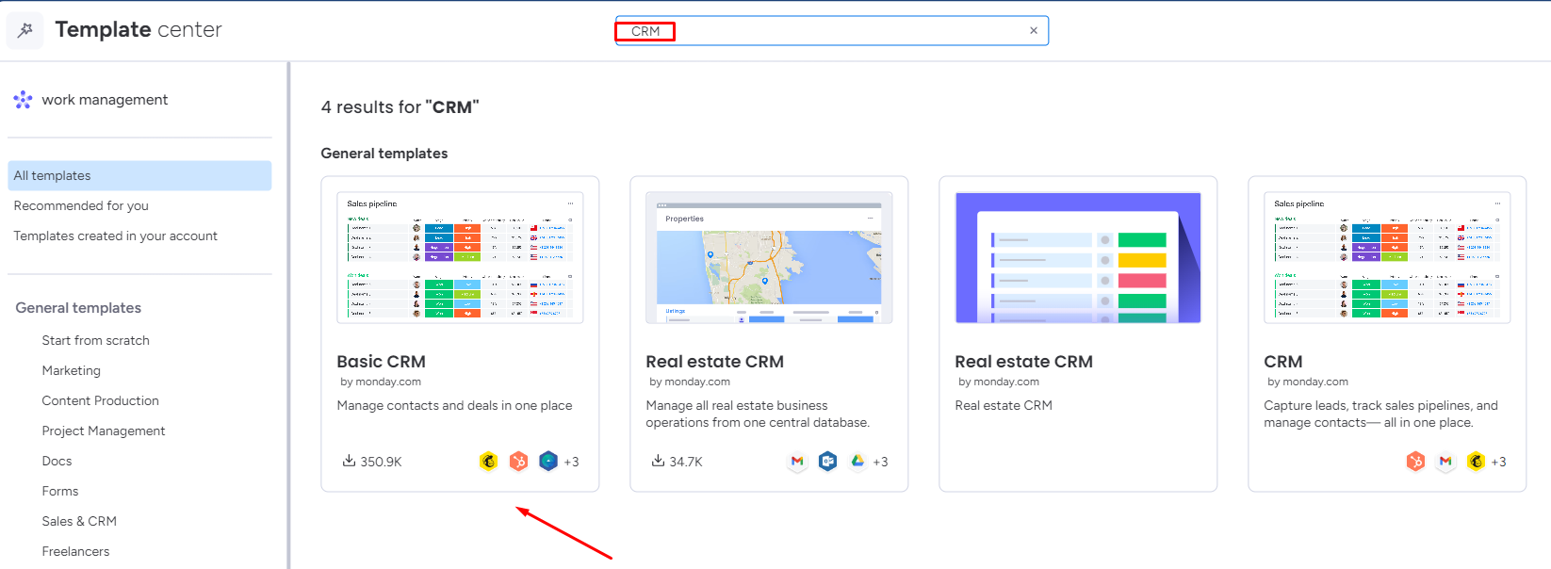The height and width of the screenshot is (569, 1551).
Task: Click the download icon next to 350.9K
Action: pyautogui.click(x=349, y=461)
